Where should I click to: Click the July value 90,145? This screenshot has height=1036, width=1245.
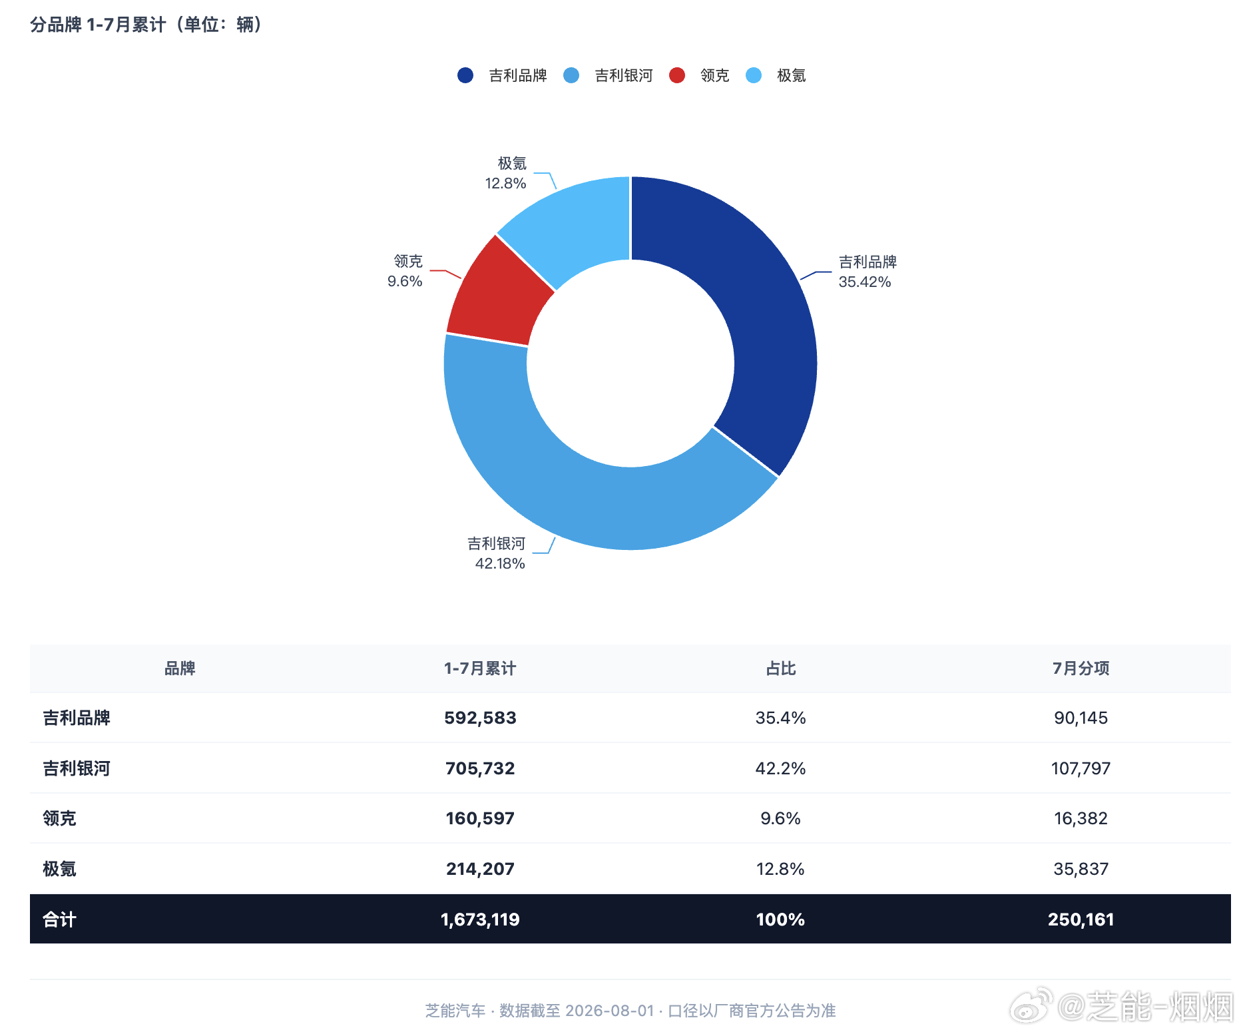click(1081, 718)
